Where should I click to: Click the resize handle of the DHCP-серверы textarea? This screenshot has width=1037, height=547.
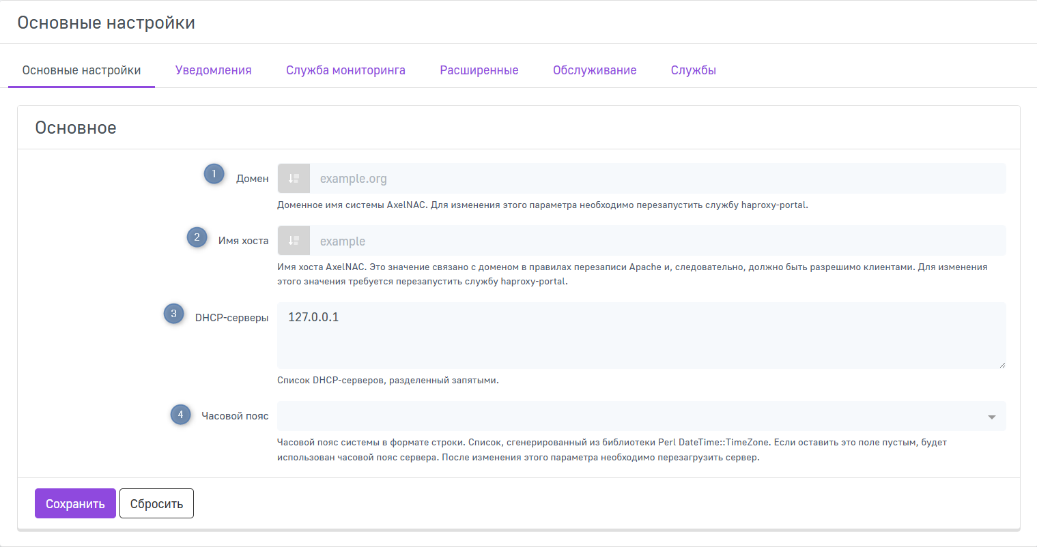point(1002,365)
